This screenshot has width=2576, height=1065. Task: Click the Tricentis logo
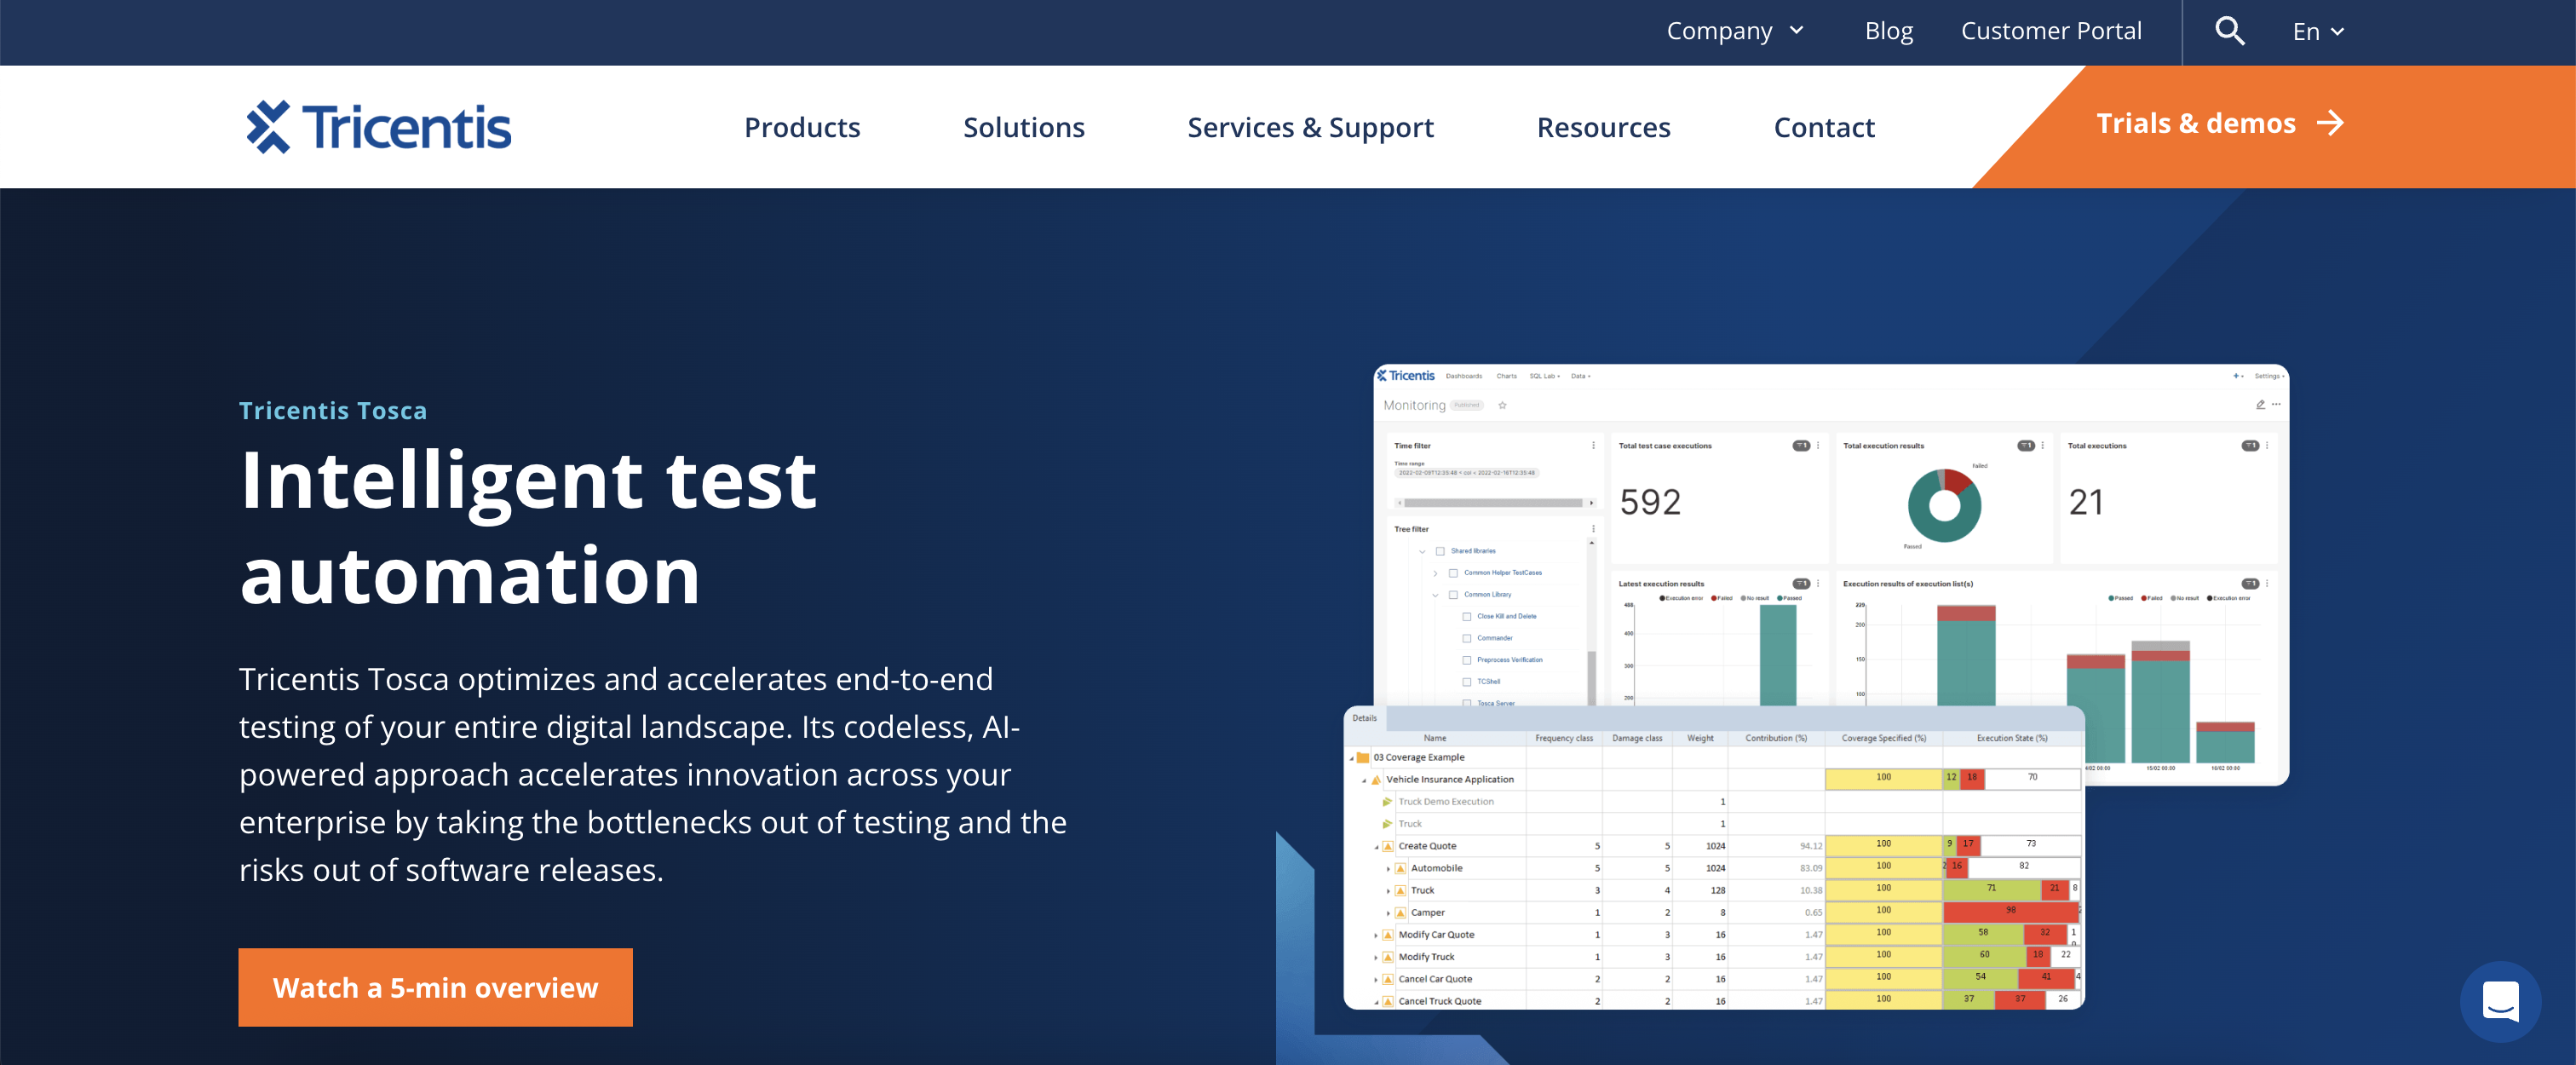click(379, 127)
